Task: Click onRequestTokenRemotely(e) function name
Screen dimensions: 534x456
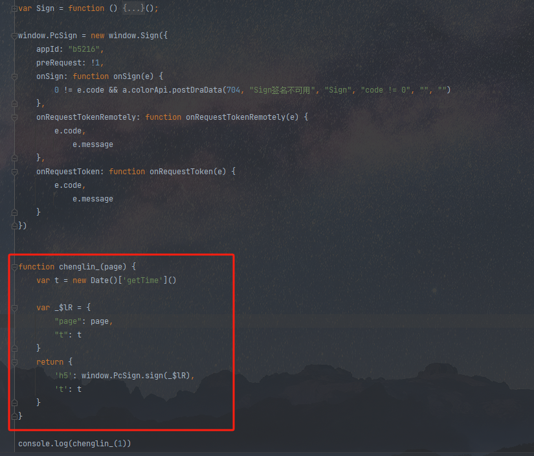Action: pyautogui.click(x=242, y=117)
